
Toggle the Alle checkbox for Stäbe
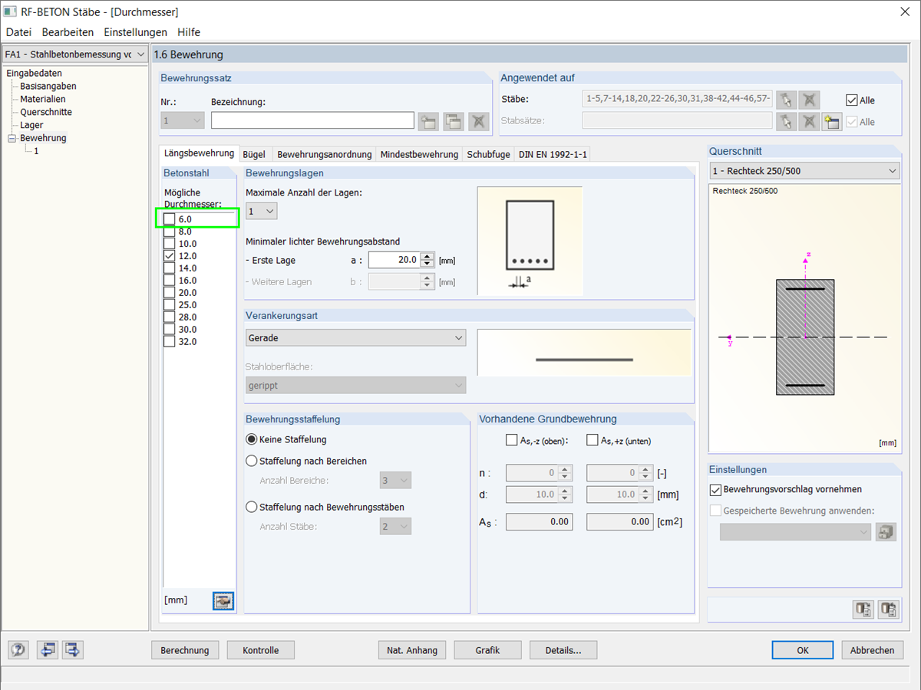(851, 100)
